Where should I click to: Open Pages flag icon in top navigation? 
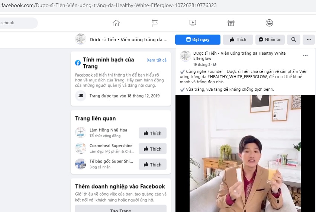155,23
